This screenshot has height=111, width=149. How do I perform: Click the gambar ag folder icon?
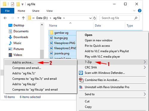(51, 33)
